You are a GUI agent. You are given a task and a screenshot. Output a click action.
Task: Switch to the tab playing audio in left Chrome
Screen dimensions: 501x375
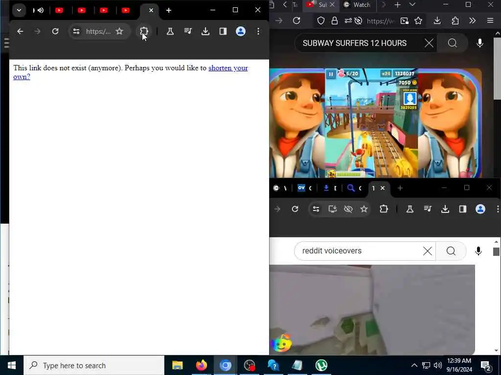point(38,10)
